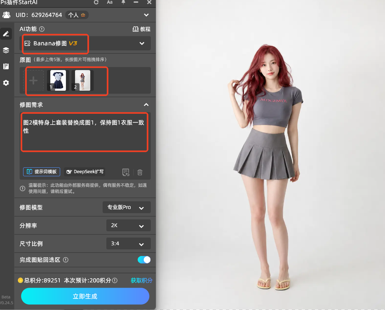
Task: Expand the UID account chevron
Action: point(146,15)
